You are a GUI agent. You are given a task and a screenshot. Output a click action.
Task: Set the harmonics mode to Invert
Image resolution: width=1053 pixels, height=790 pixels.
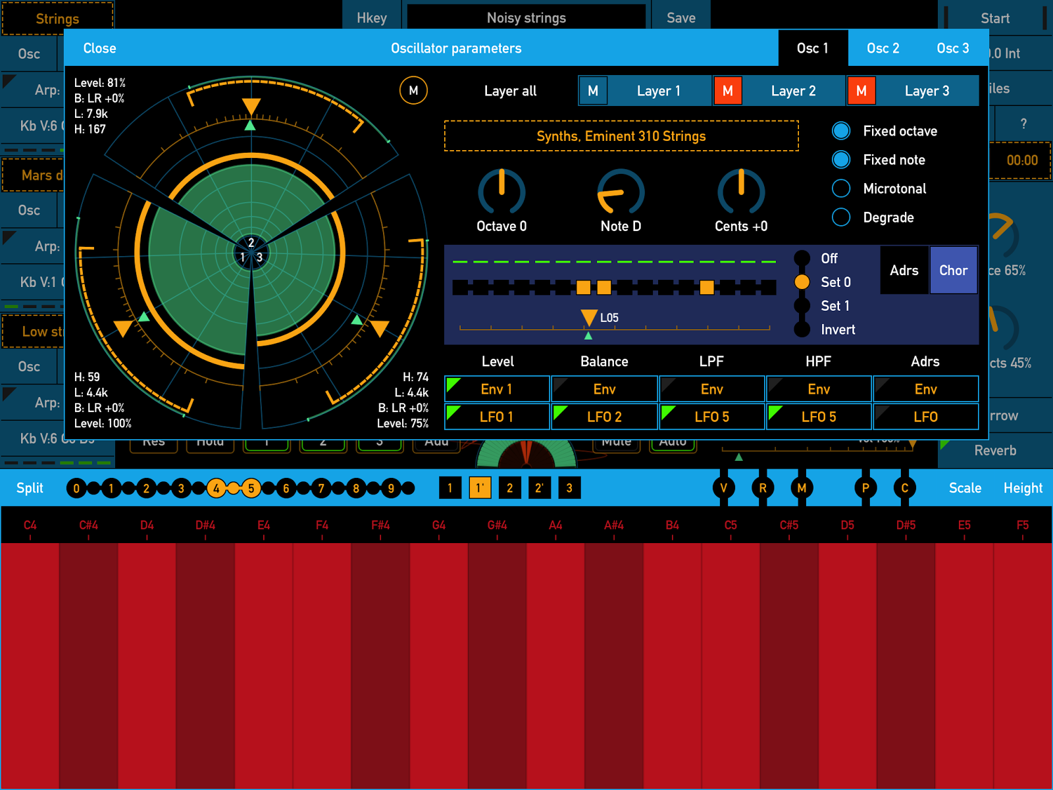pyautogui.click(x=802, y=330)
